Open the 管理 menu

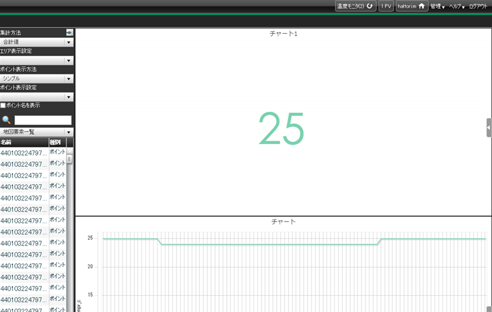pyautogui.click(x=437, y=7)
